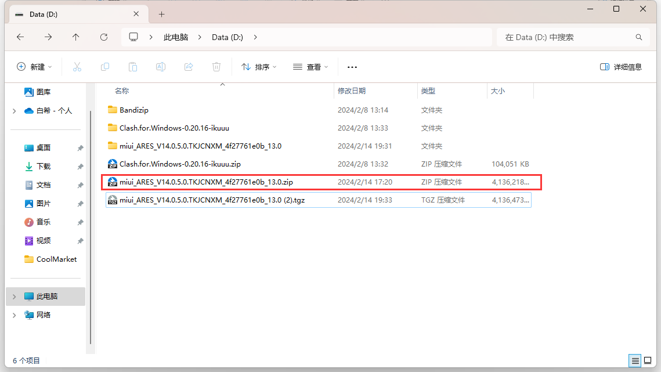Go up one folder level
Screen dimensions: 661x372
click(76, 37)
